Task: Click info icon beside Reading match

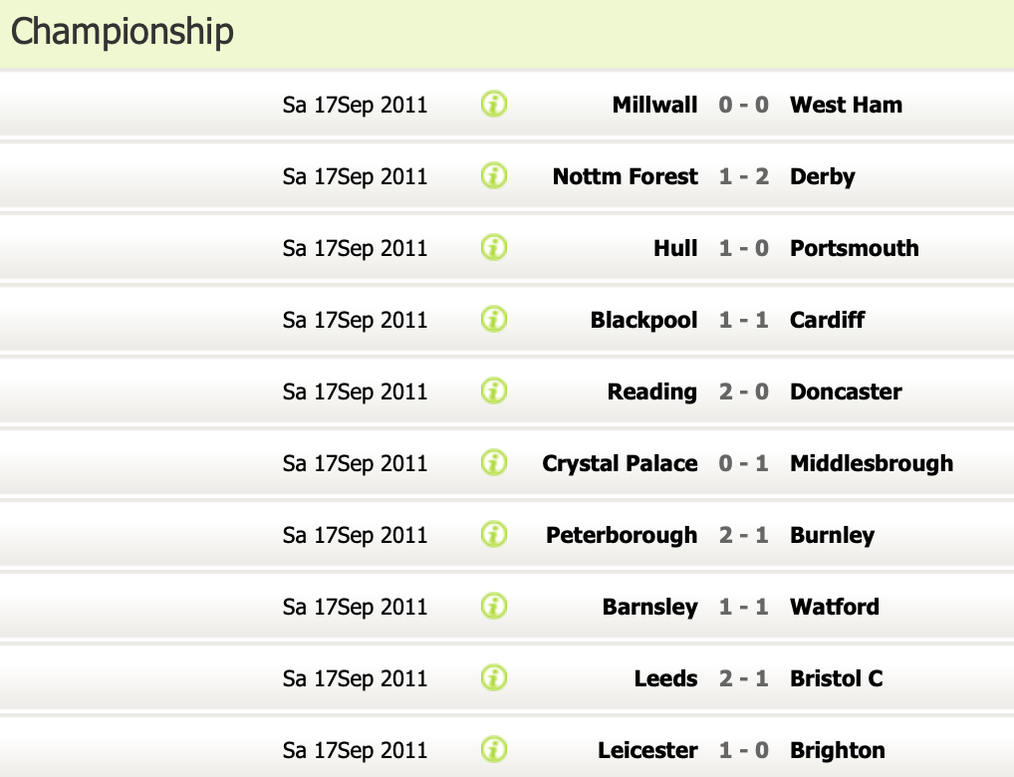Action: 494,390
